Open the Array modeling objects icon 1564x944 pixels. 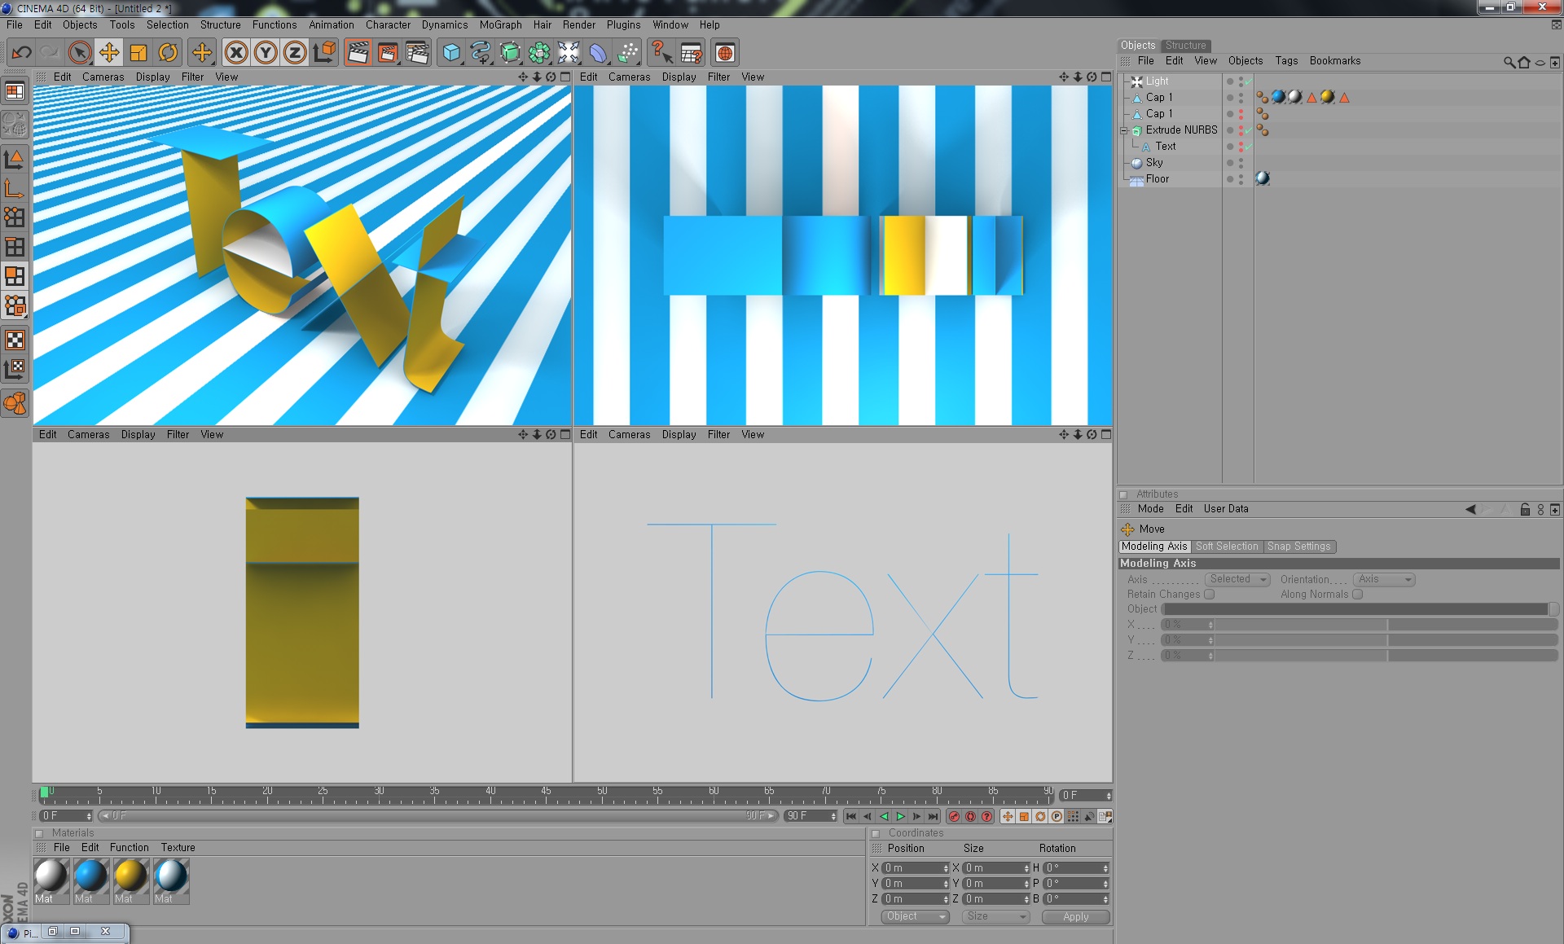coord(539,53)
